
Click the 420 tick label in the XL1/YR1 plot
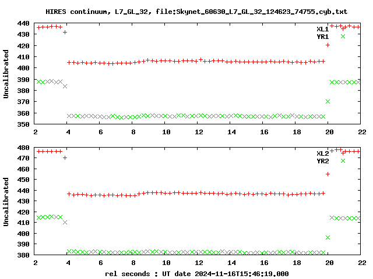point(23,46)
